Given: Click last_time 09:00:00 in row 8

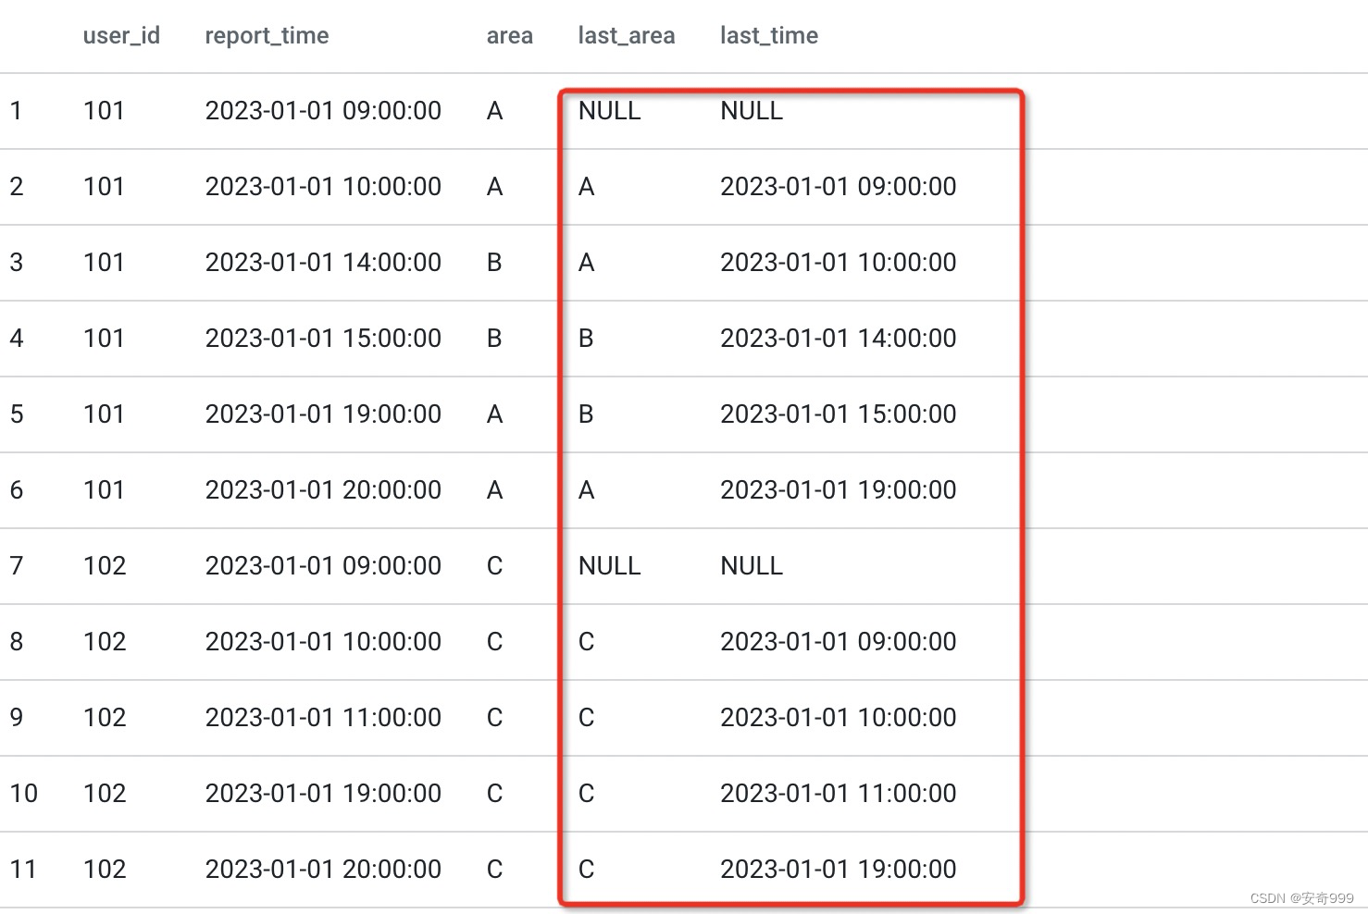Looking at the screenshot, I should (x=839, y=642).
